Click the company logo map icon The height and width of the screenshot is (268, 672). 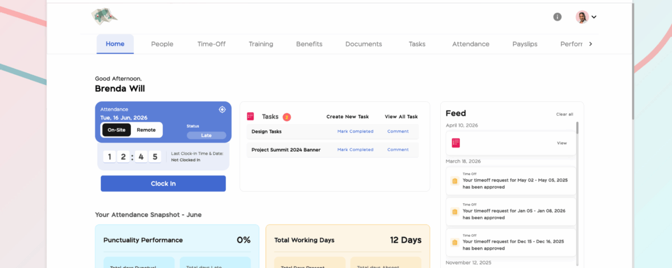(104, 16)
